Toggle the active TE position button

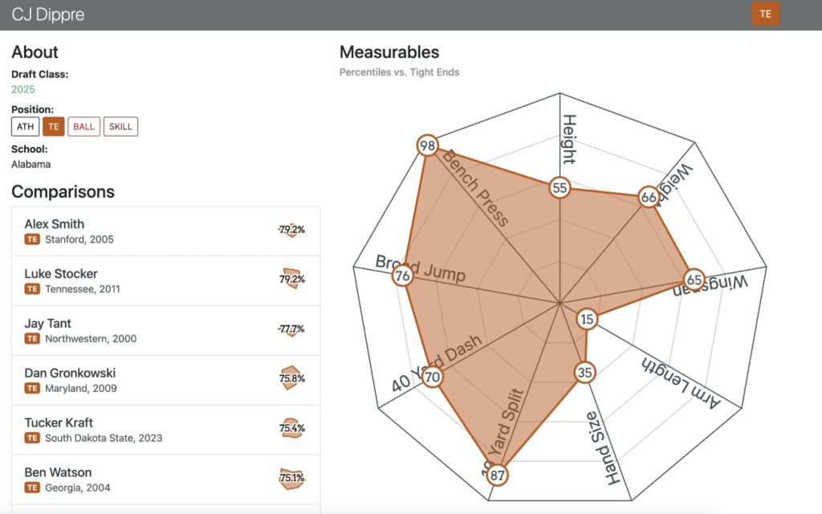[53, 126]
